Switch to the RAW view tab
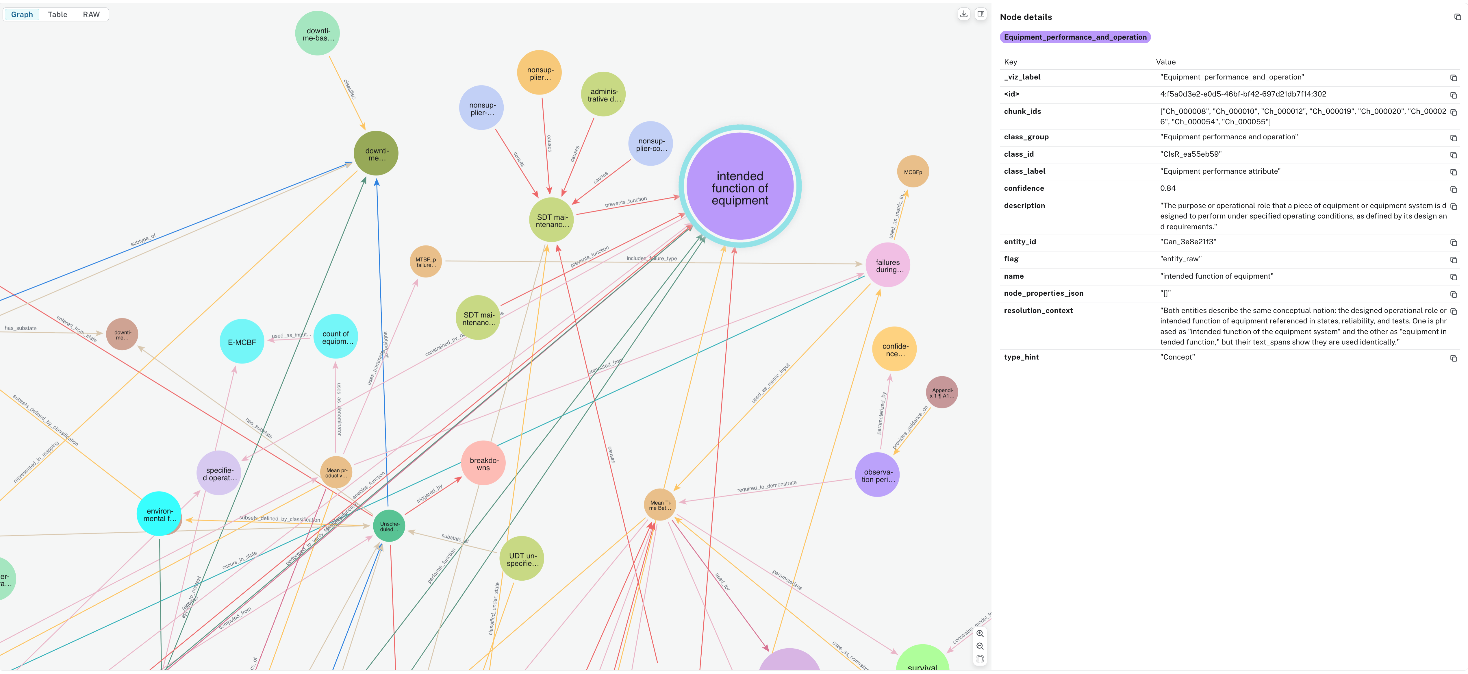Screen dimensions: 1468x674 tap(91, 14)
